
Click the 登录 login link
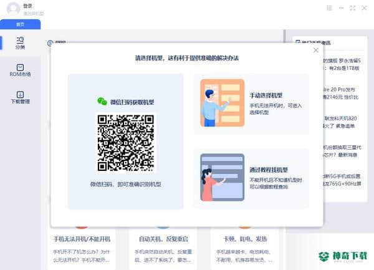pos(27,6)
